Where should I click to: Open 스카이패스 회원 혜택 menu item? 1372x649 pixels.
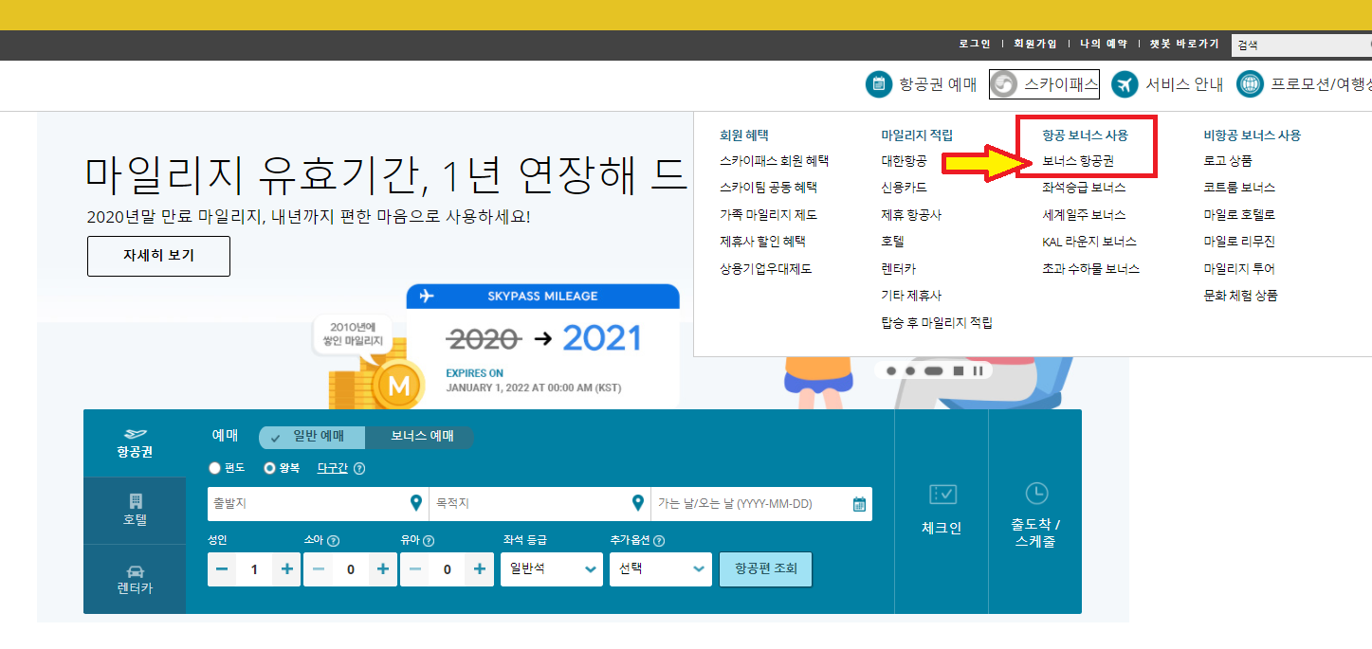click(x=775, y=161)
